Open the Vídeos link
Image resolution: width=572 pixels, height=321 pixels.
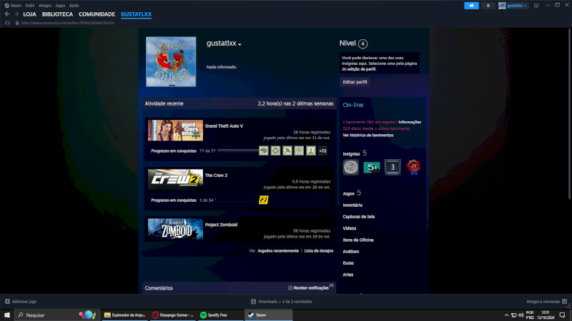point(349,228)
